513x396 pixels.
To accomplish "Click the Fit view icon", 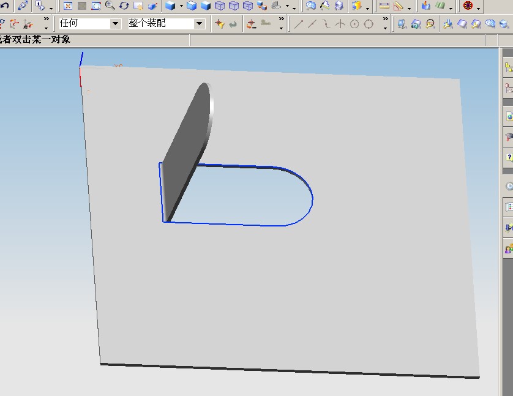I will (x=68, y=6).
